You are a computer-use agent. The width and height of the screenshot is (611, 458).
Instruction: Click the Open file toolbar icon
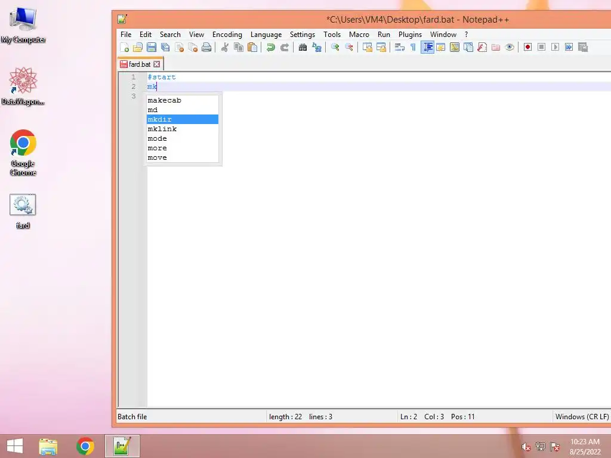click(x=138, y=47)
